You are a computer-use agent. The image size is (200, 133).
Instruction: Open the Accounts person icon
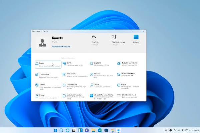91,74
